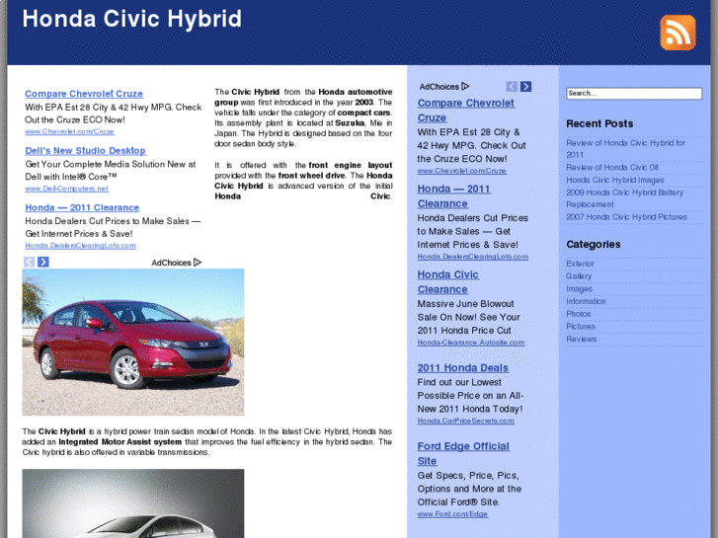This screenshot has width=718, height=538.
Task: Click the Recent Posts heading
Action: 599,123
